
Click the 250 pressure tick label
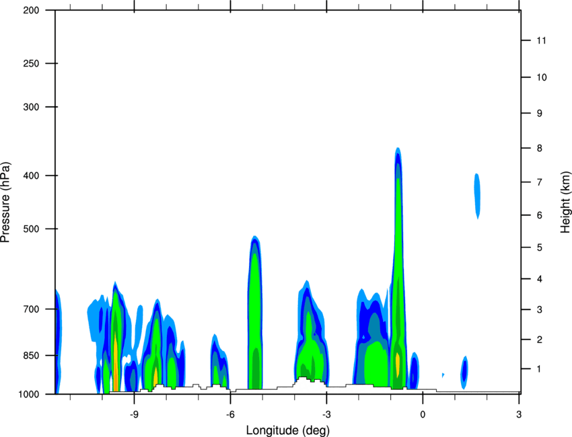[32, 63]
